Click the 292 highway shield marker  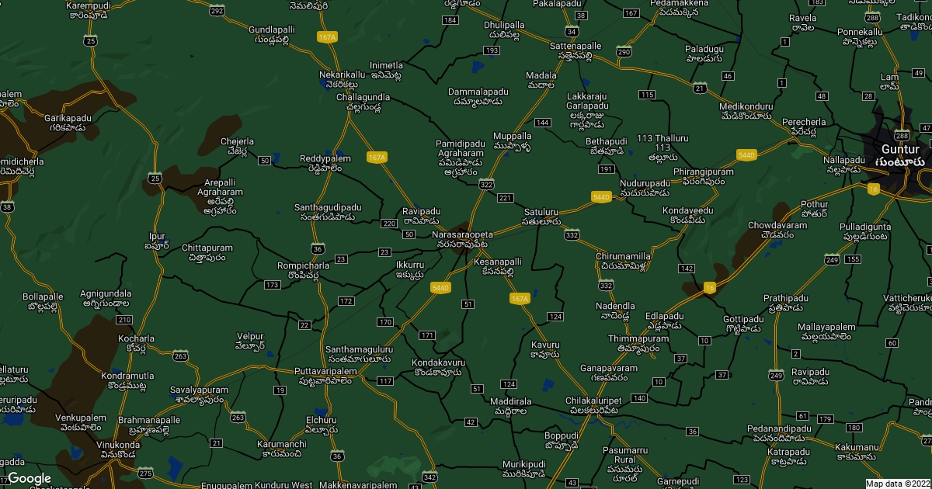(217, 10)
